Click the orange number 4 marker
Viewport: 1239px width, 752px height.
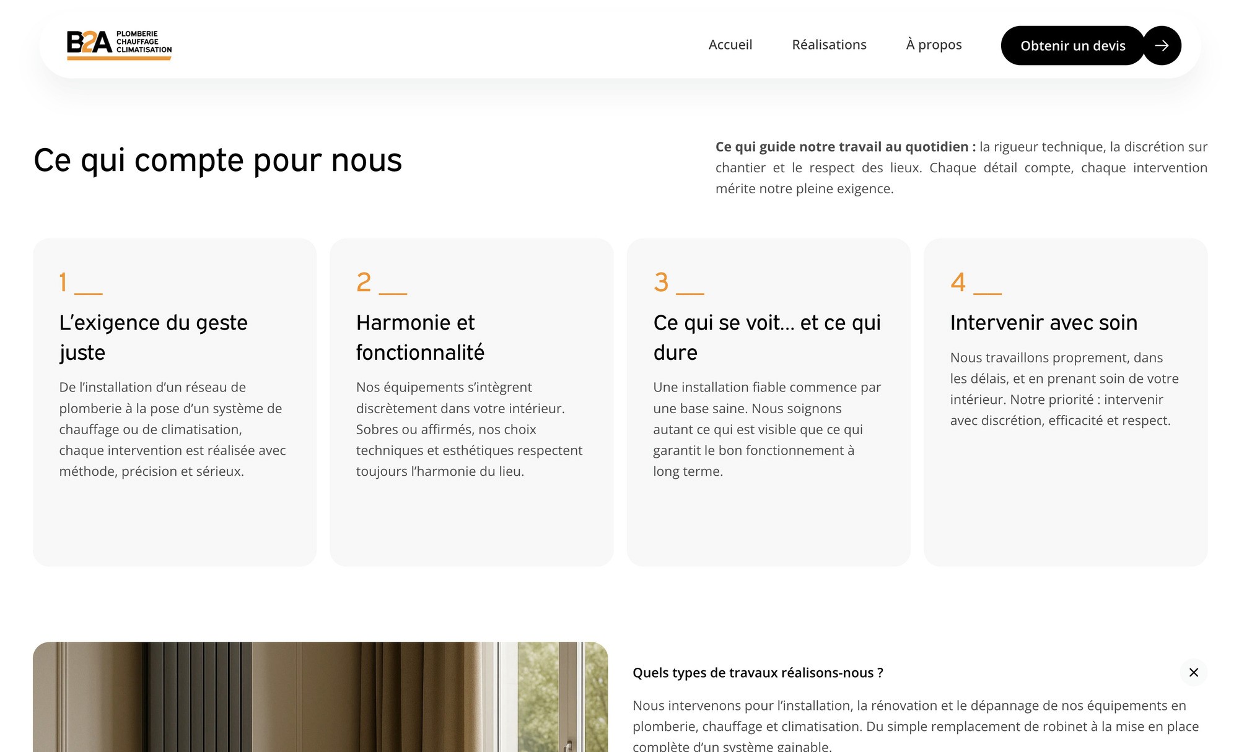958,282
